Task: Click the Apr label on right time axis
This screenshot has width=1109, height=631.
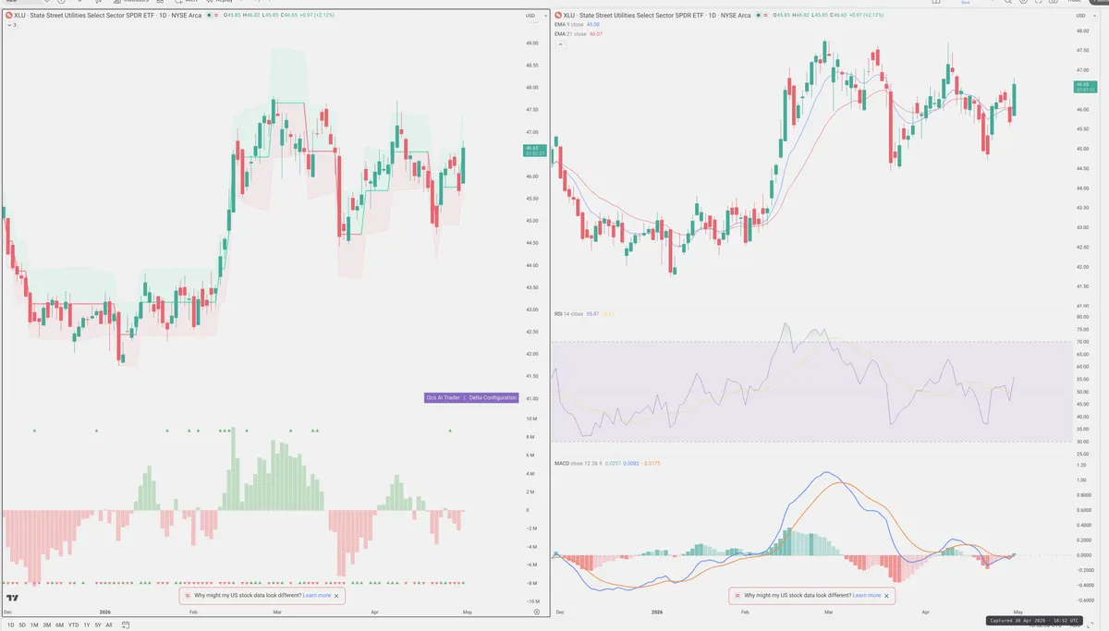Action: [x=925, y=613]
